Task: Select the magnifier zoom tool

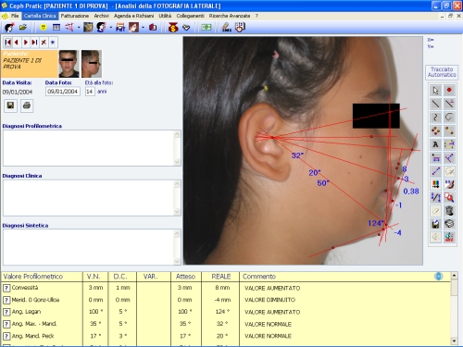Action: pyautogui.click(x=449, y=197)
